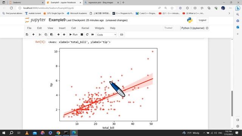Image resolution: width=242 pixels, height=136 pixels.
Task: Interrupt the kernel with the stop icon
Action: coord(82,34)
